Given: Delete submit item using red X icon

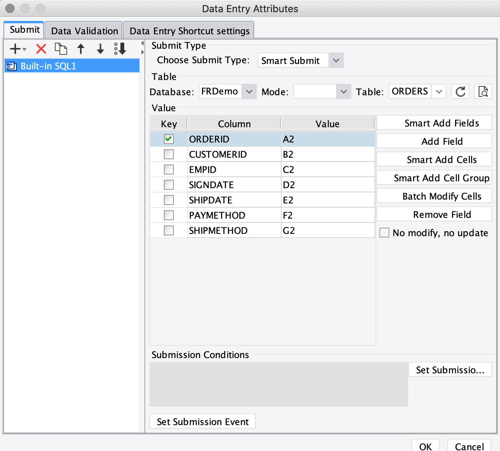Looking at the screenshot, I should [x=40, y=49].
